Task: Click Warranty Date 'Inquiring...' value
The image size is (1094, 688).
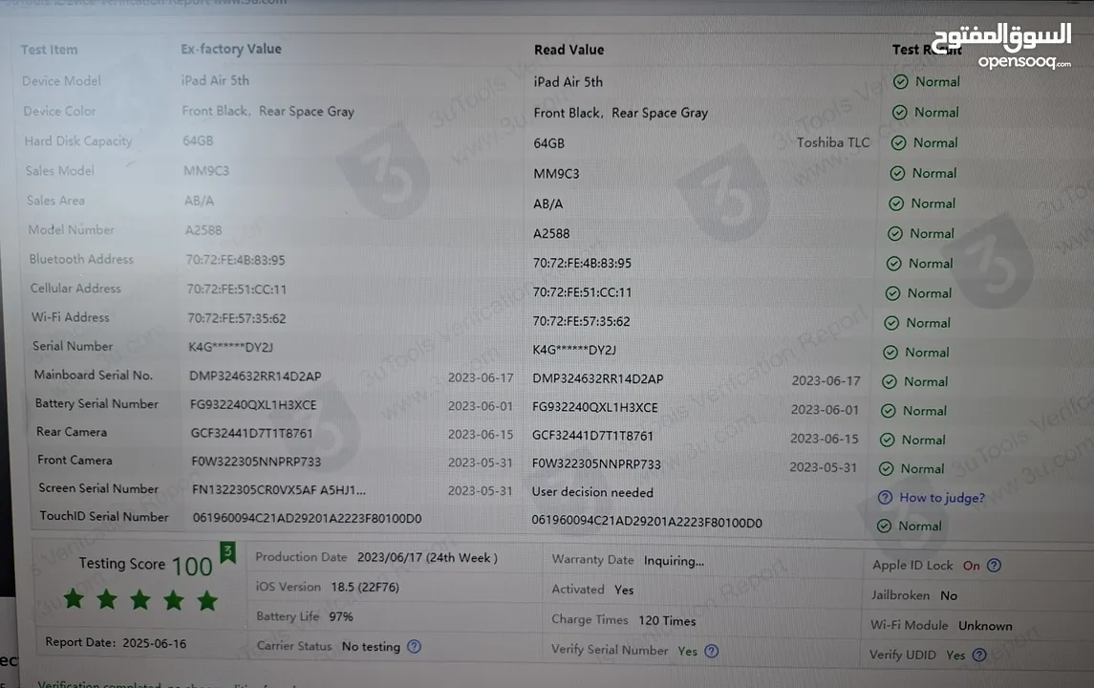Action: point(674,561)
